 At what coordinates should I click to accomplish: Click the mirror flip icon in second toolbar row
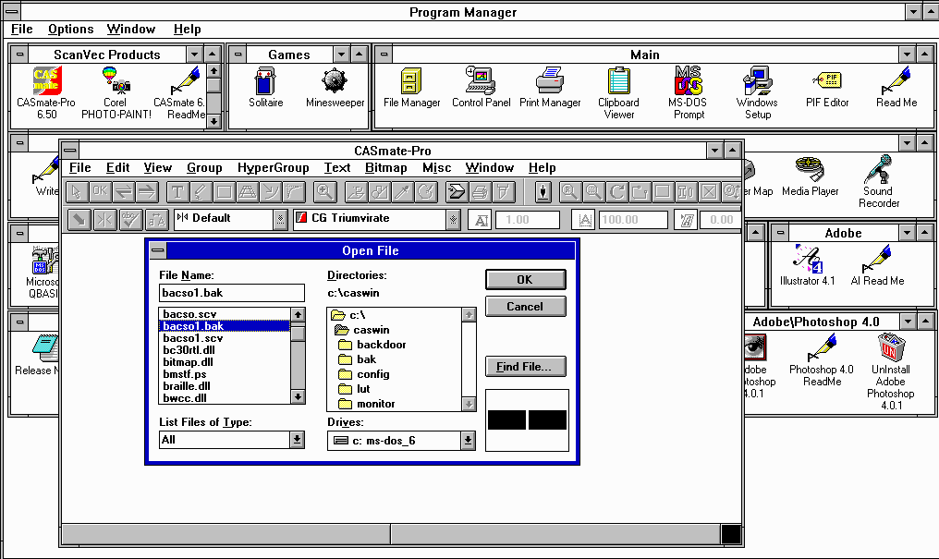104,220
